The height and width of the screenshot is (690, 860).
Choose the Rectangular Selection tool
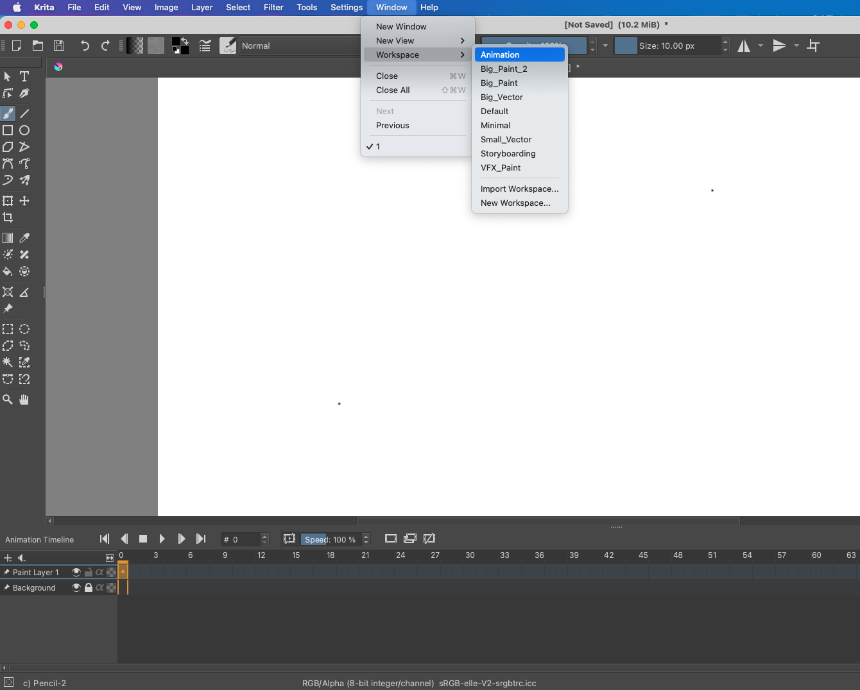(8, 329)
